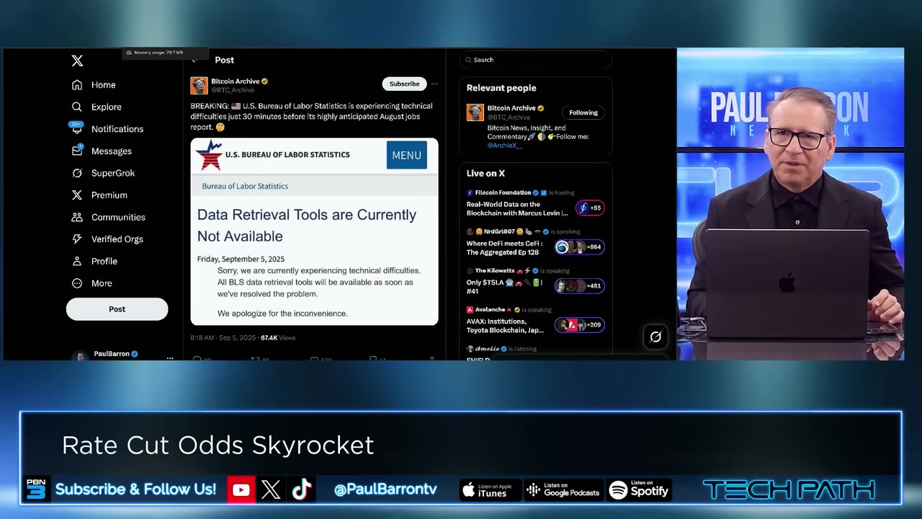Open the post's three-dot options menu
Screen dimensions: 922x519
(434, 84)
